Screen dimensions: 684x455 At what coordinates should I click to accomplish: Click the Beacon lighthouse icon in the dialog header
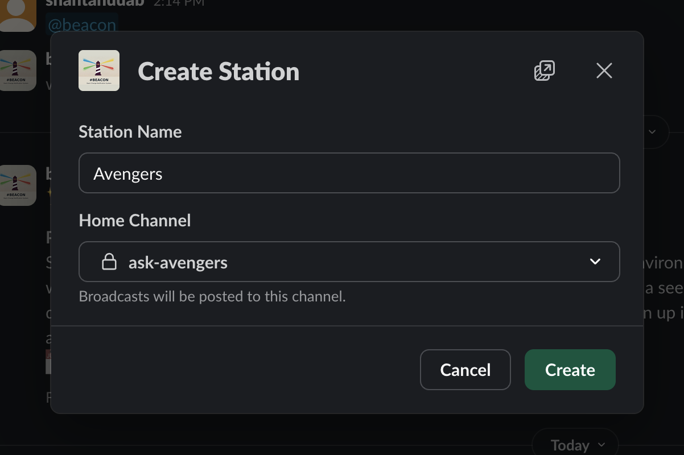(x=99, y=71)
